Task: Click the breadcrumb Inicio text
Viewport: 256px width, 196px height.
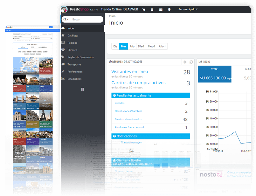Action: (112, 16)
